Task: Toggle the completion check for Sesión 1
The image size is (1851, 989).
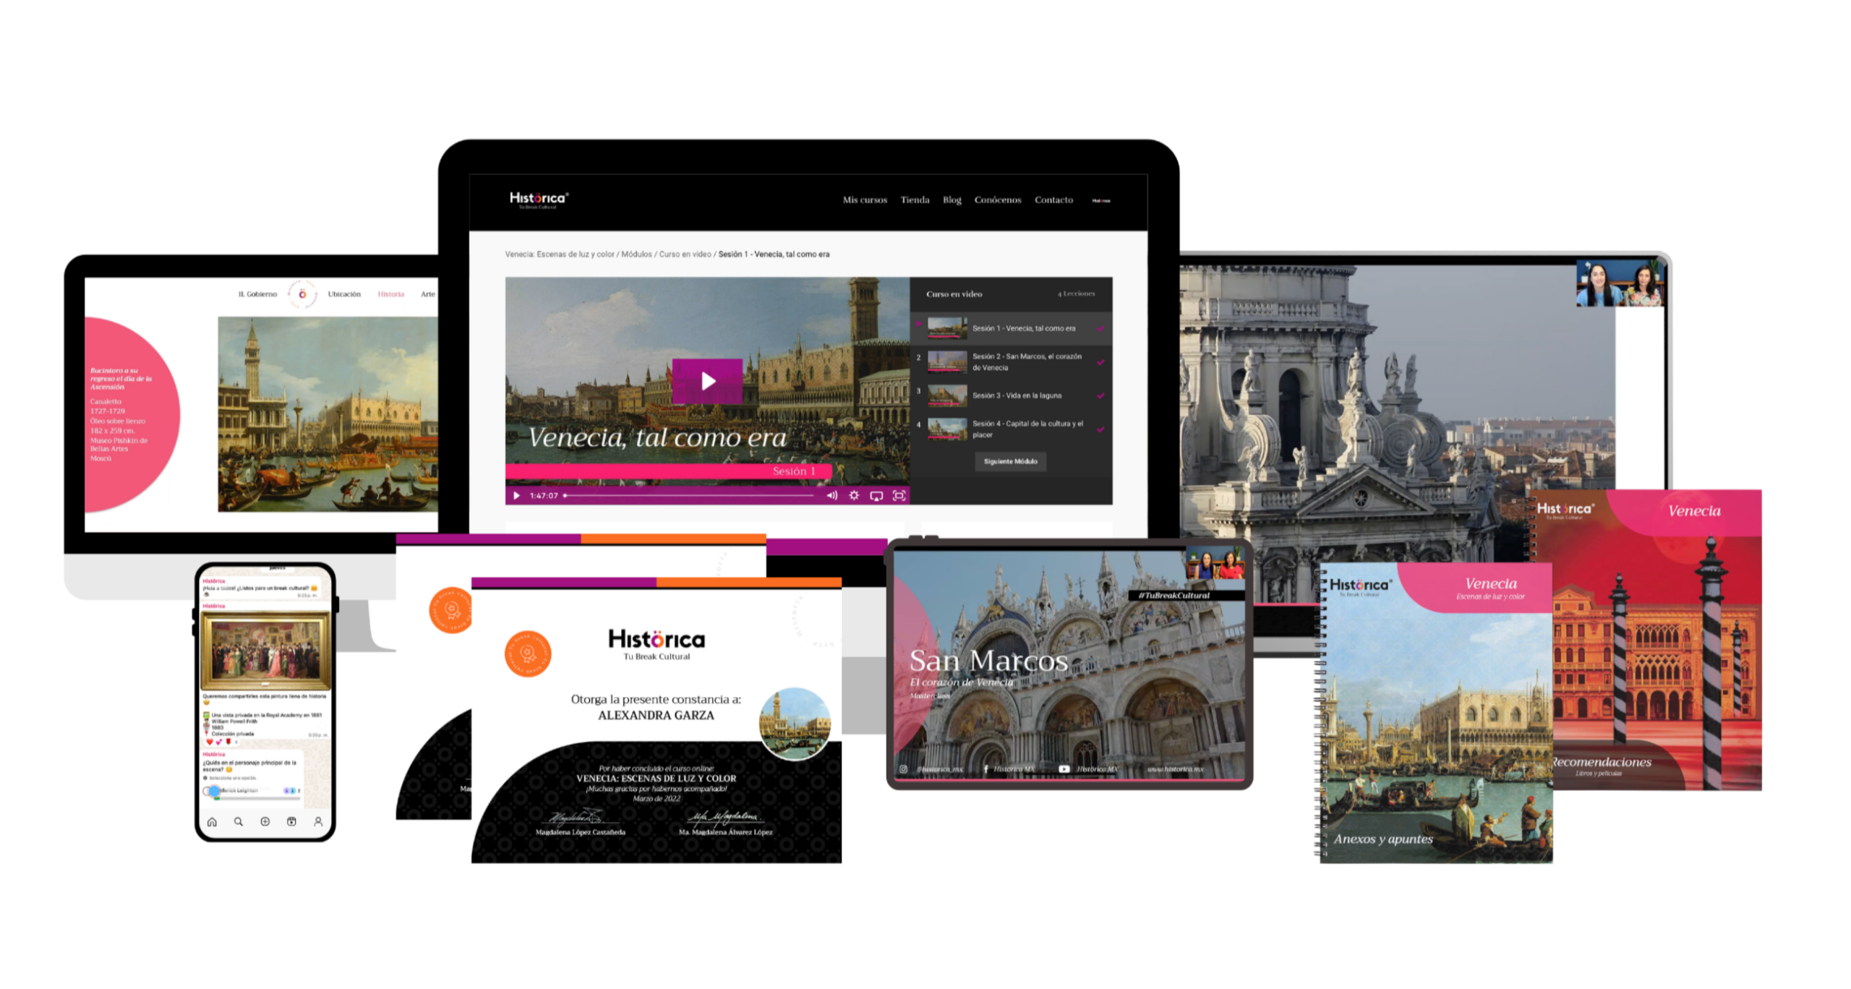Action: [x=1100, y=328]
